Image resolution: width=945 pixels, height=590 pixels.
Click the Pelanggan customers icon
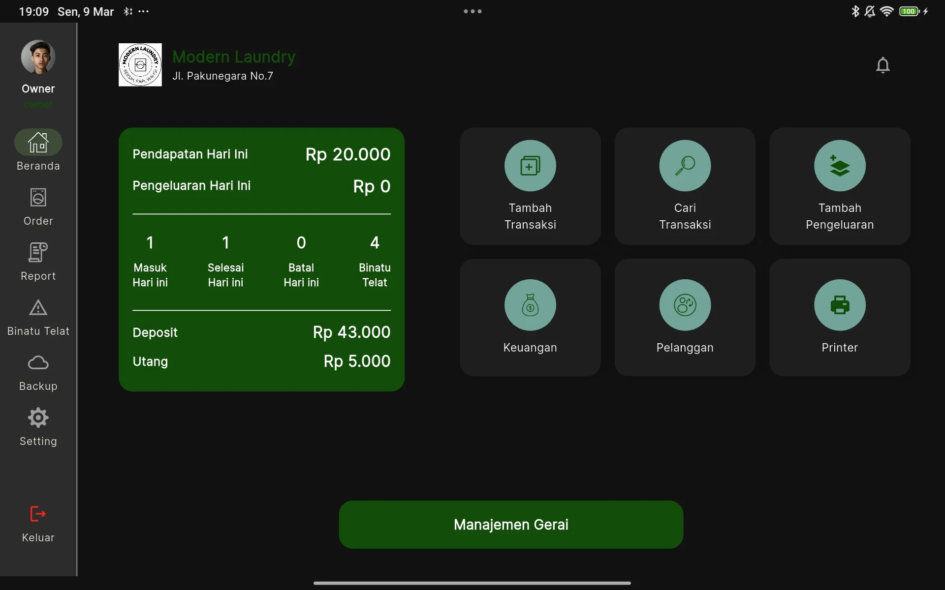[685, 305]
